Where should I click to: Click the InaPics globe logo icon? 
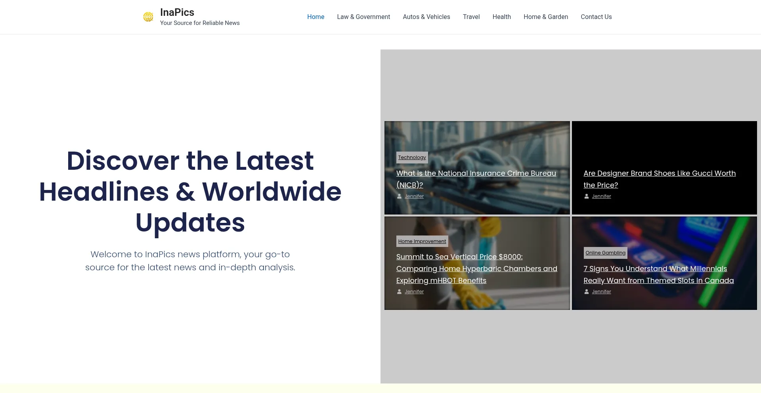148,17
